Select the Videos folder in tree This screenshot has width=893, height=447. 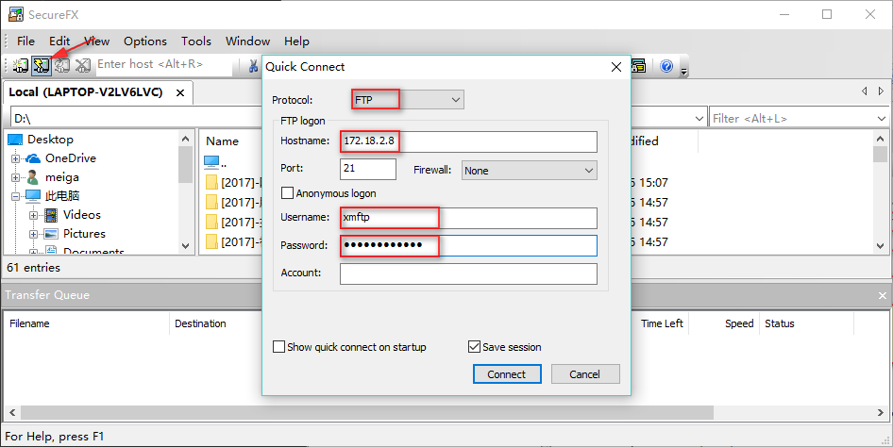(82, 215)
